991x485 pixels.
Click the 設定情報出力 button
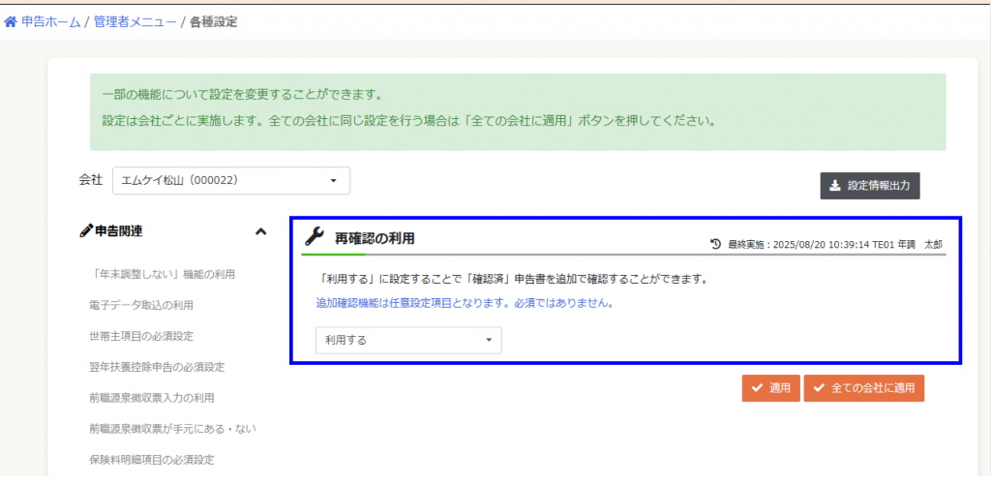point(870,186)
